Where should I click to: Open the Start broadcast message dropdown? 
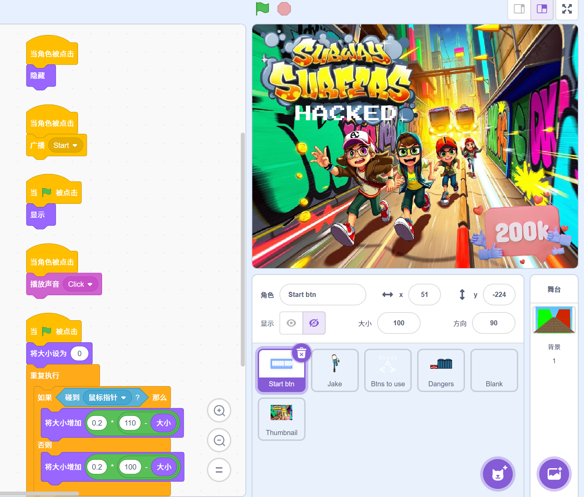(75, 146)
